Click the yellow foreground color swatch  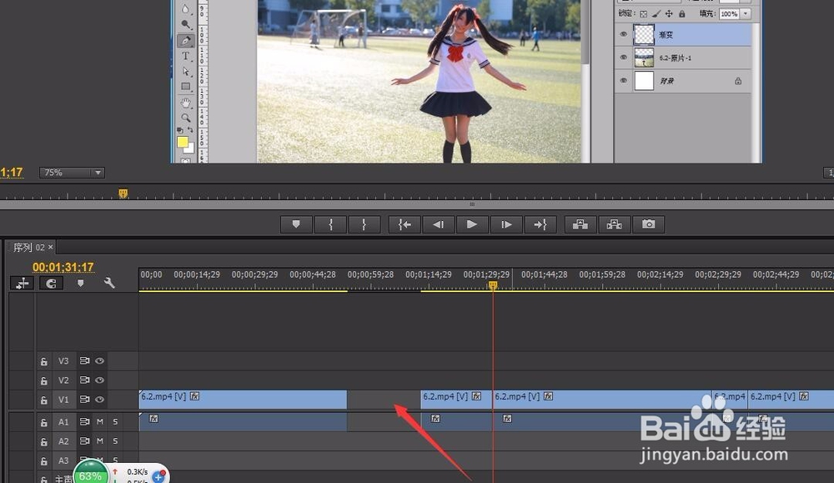pyautogui.click(x=183, y=142)
